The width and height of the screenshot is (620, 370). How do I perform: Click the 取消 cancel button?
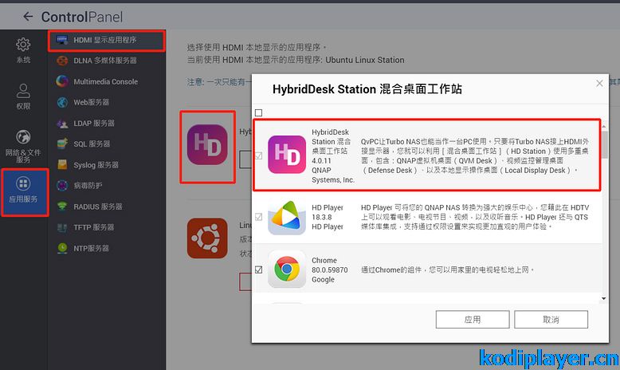(551, 319)
